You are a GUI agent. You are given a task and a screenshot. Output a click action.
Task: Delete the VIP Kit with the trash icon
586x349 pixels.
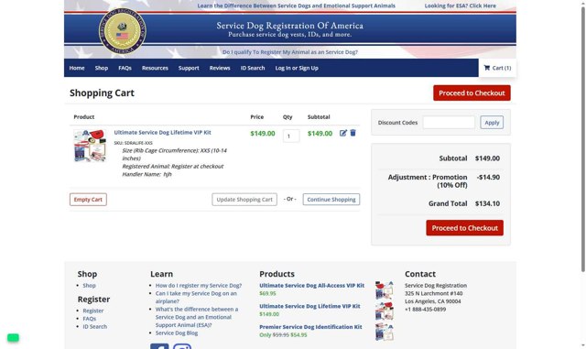point(353,133)
